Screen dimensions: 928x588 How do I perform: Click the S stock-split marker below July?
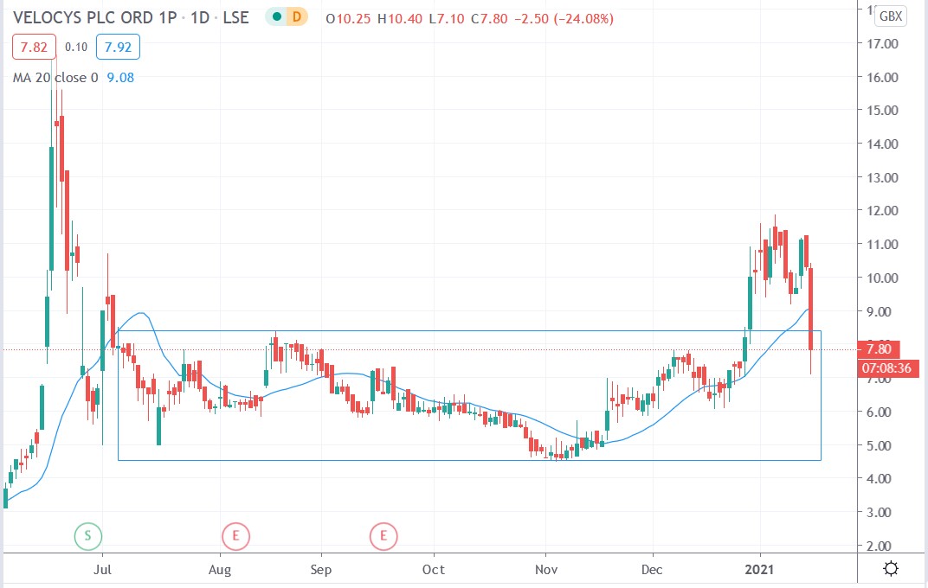coord(87,536)
